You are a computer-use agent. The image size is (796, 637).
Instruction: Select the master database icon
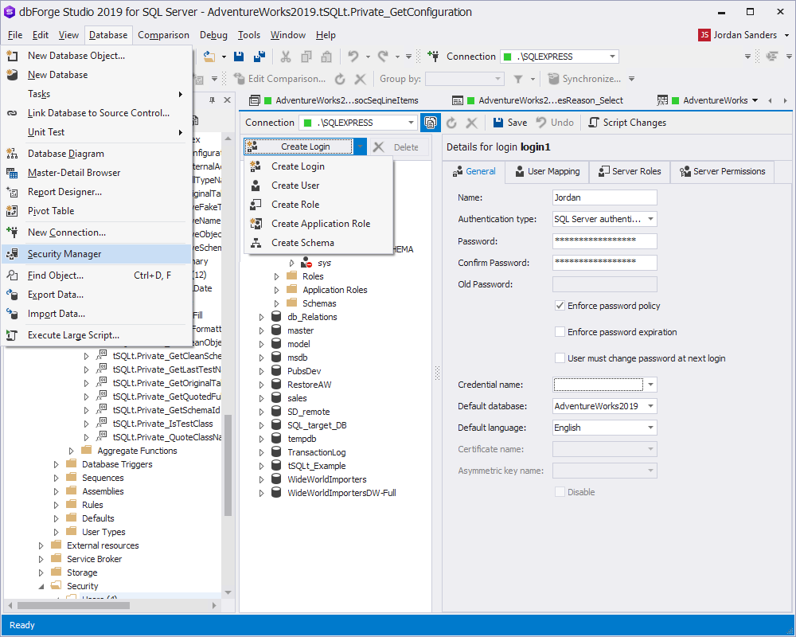click(276, 330)
